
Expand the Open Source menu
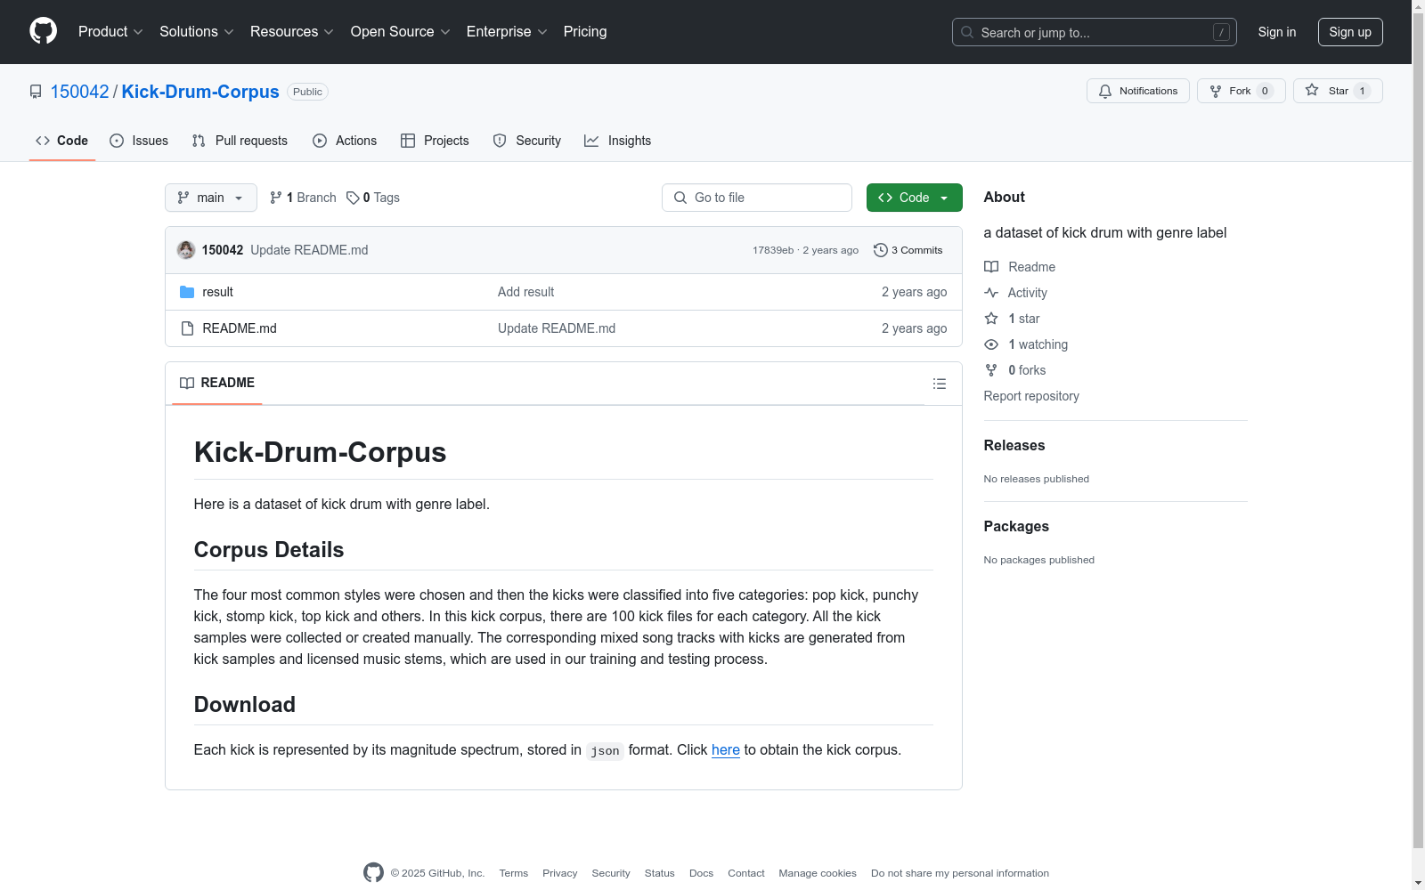pyautogui.click(x=401, y=32)
